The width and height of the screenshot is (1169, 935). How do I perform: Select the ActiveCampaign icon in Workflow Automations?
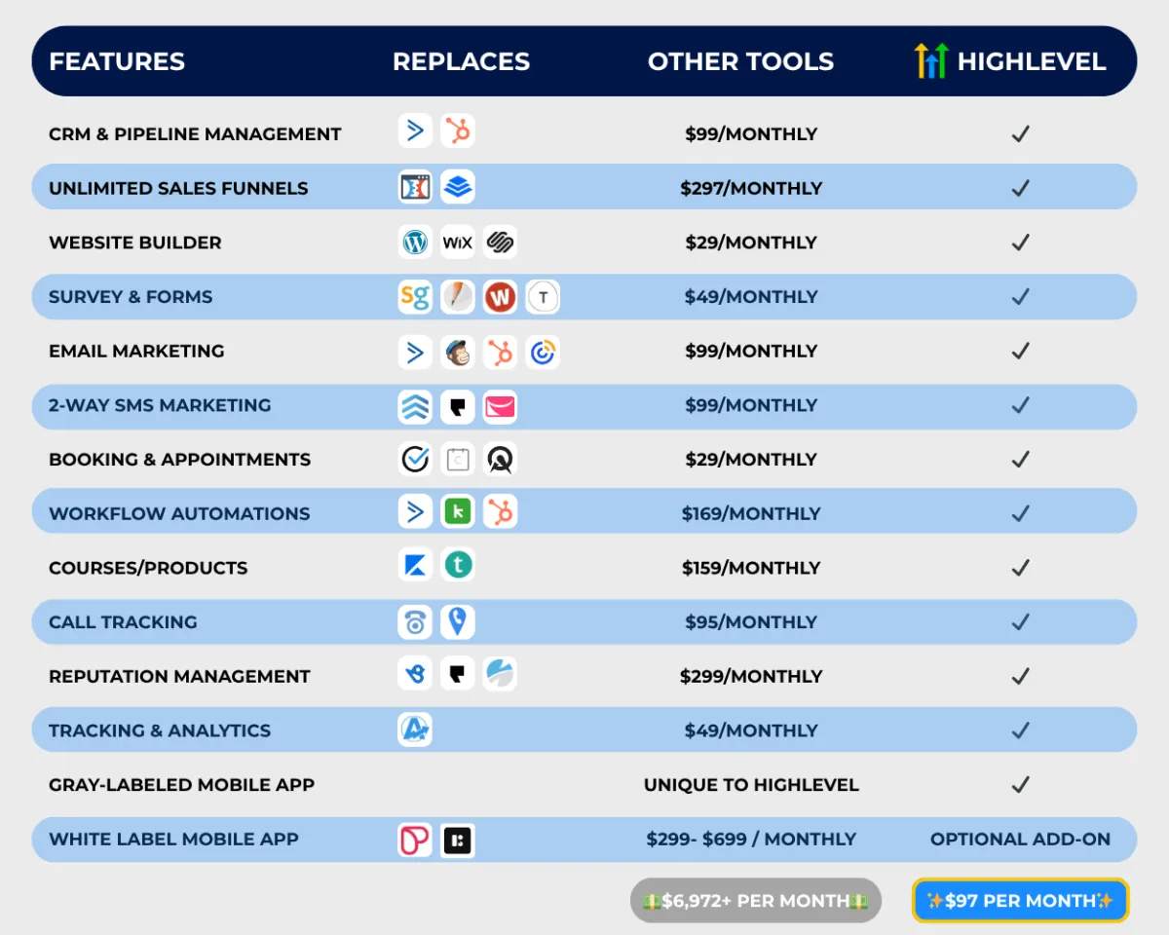416,511
